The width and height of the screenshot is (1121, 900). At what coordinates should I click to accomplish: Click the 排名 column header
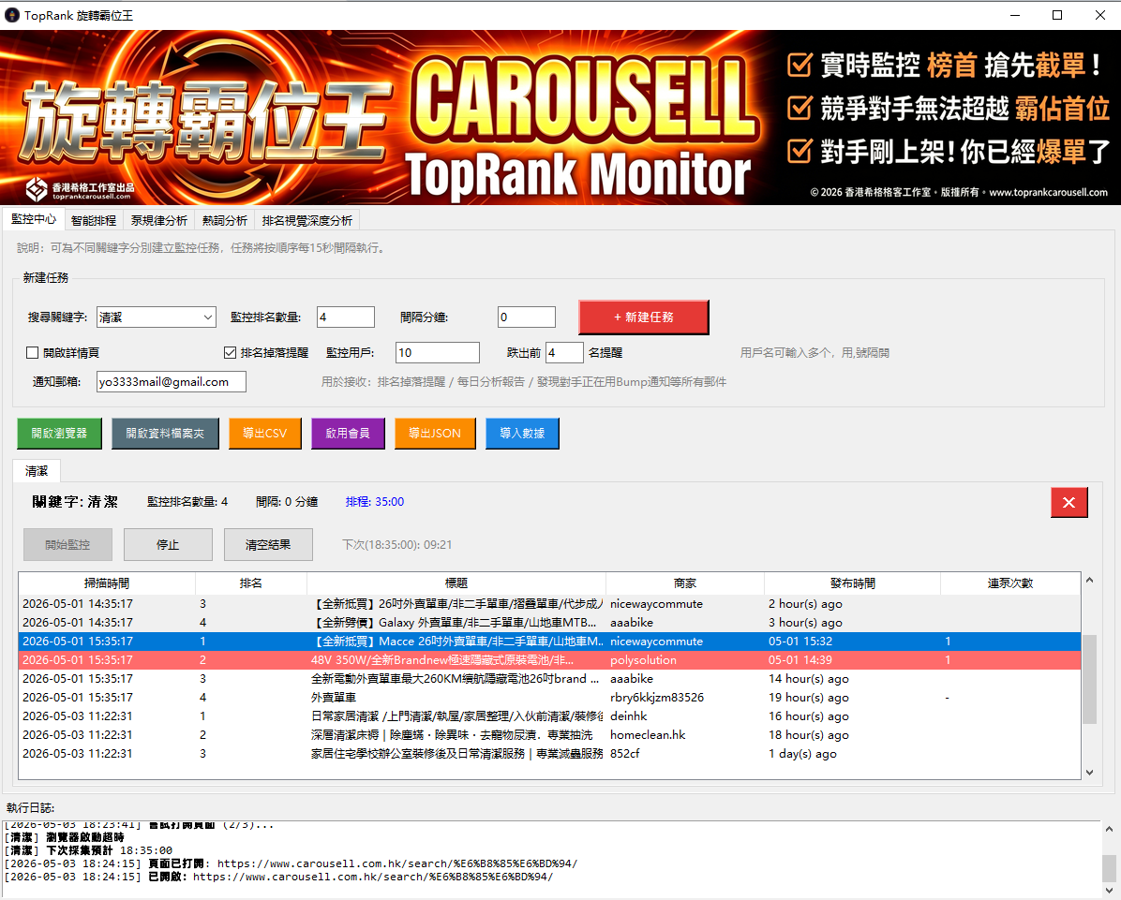pyautogui.click(x=251, y=583)
